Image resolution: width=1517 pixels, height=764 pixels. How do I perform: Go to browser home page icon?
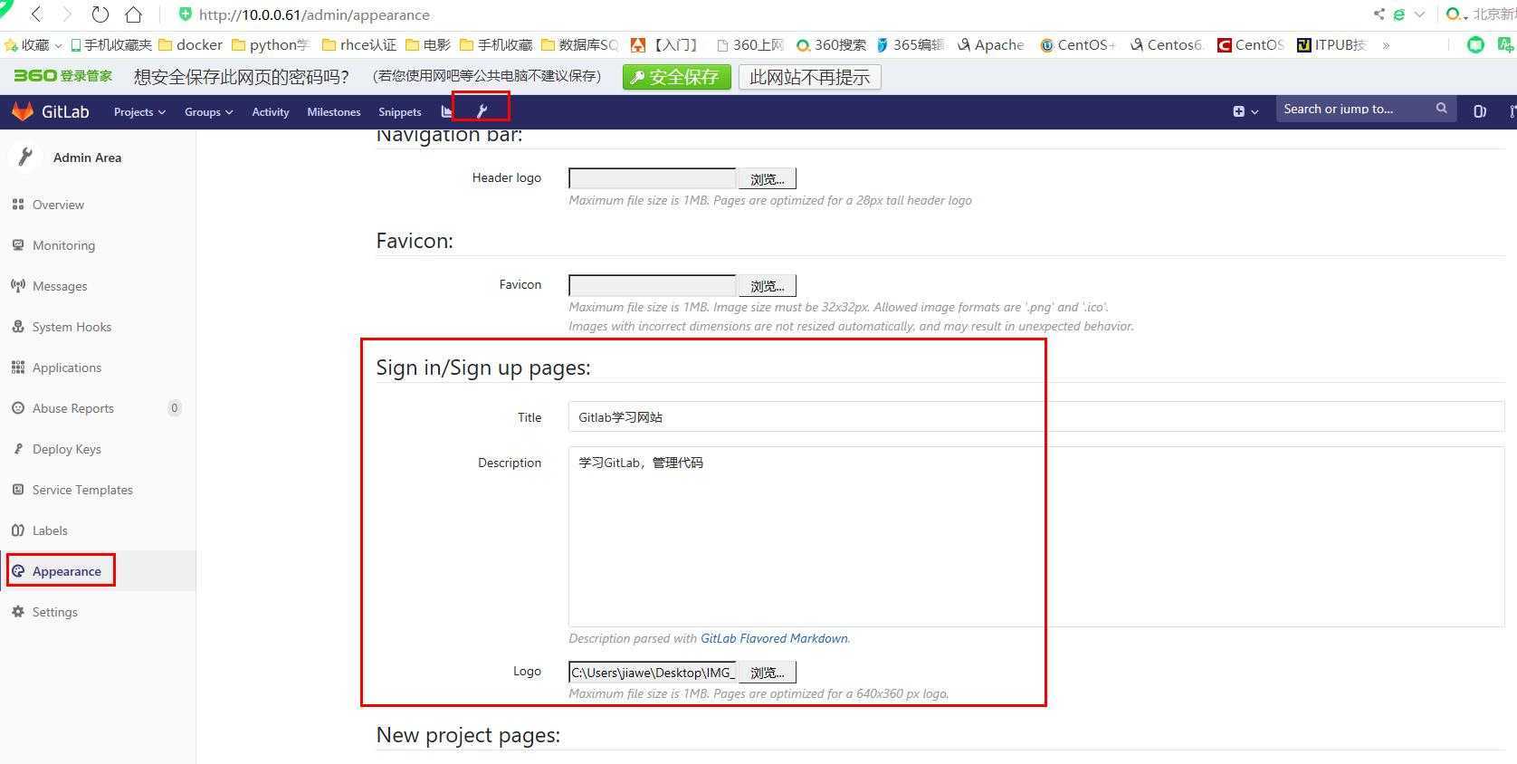[133, 14]
